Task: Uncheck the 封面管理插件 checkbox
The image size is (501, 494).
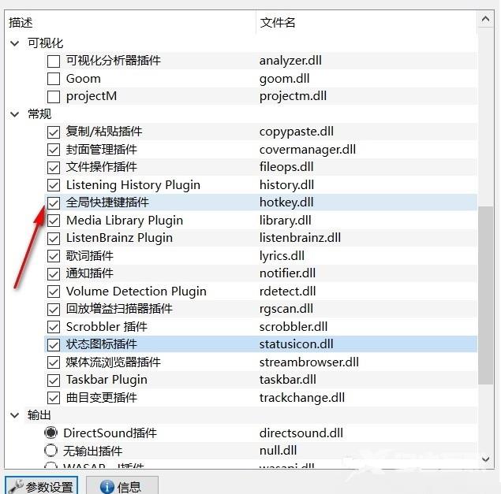Action: coord(54,150)
